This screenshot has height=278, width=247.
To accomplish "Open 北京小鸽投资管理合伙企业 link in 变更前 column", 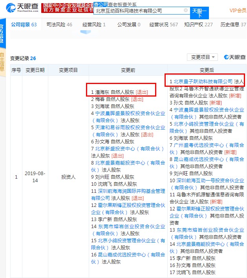I will [128, 244].
